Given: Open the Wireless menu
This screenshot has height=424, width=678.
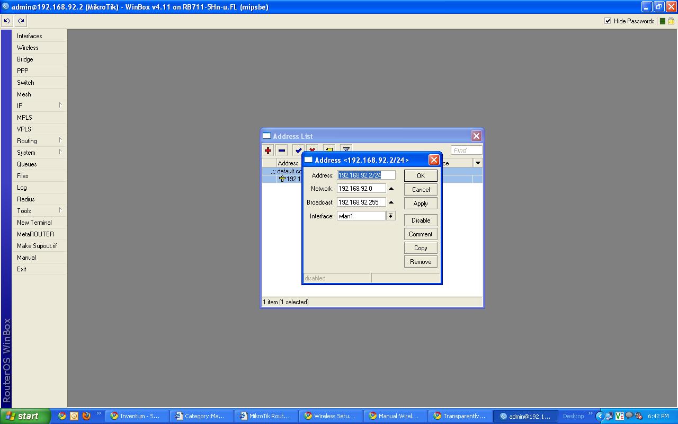Looking at the screenshot, I should [40, 48].
